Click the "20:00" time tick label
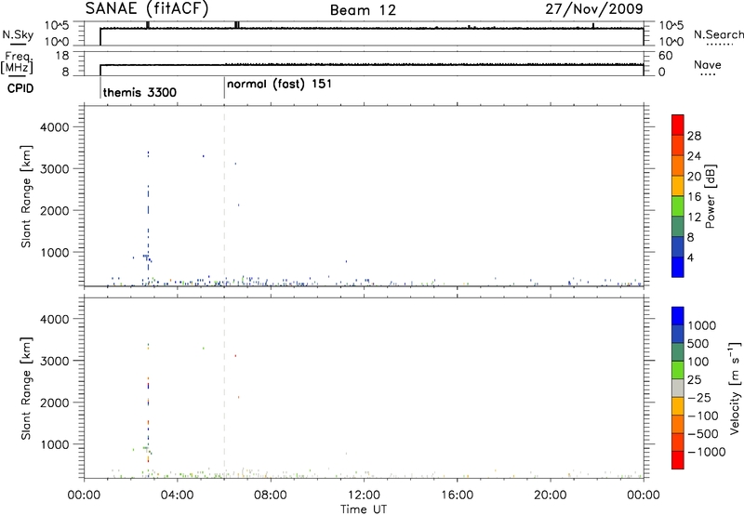The height and width of the screenshot is (515, 744). [551, 495]
